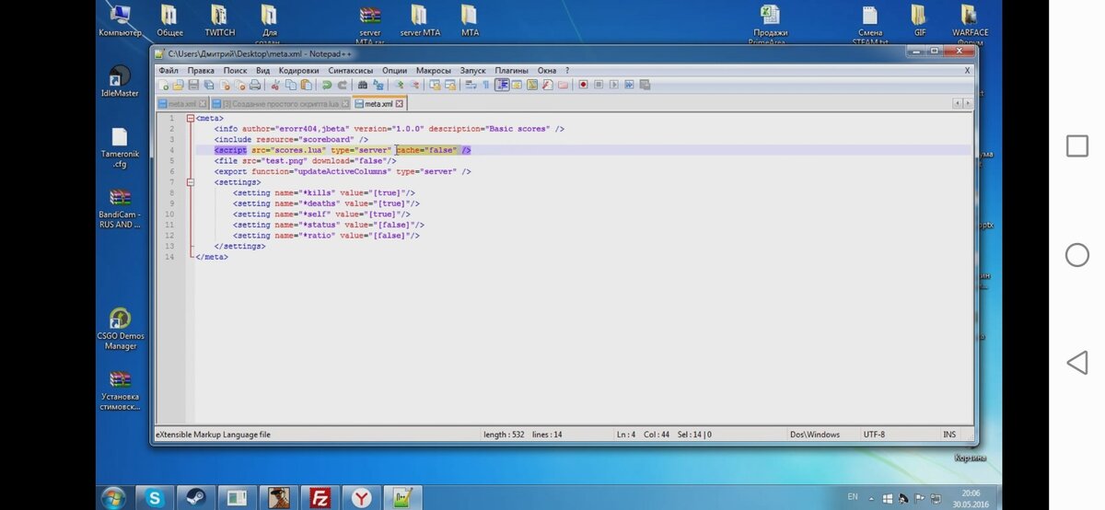Open the Поиск menu

point(235,71)
